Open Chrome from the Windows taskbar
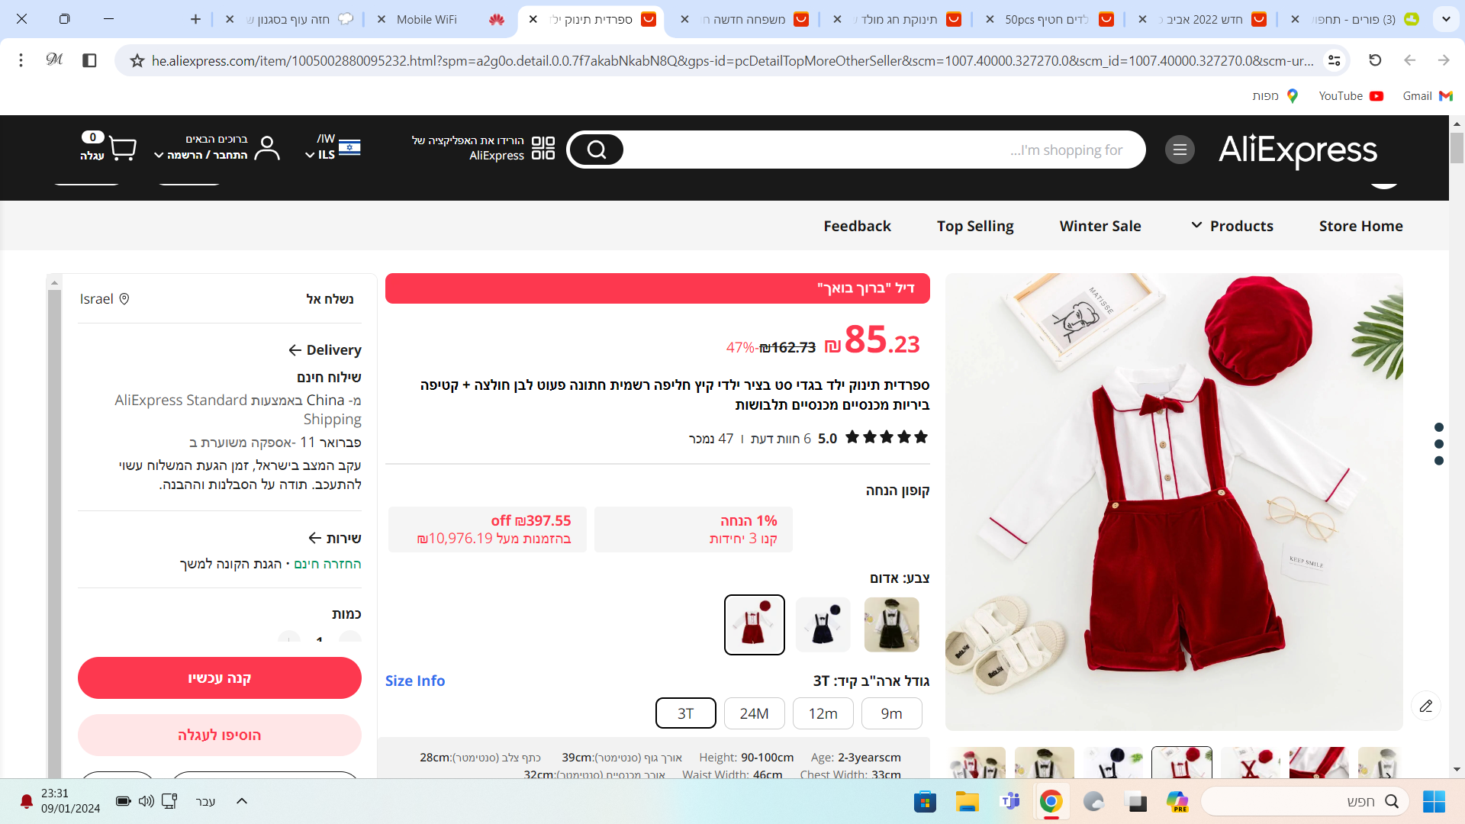Viewport: 1465px width, 824px height. (1051, 801)
